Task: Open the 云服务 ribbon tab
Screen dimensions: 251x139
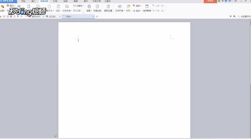Action: coord(108,1)
